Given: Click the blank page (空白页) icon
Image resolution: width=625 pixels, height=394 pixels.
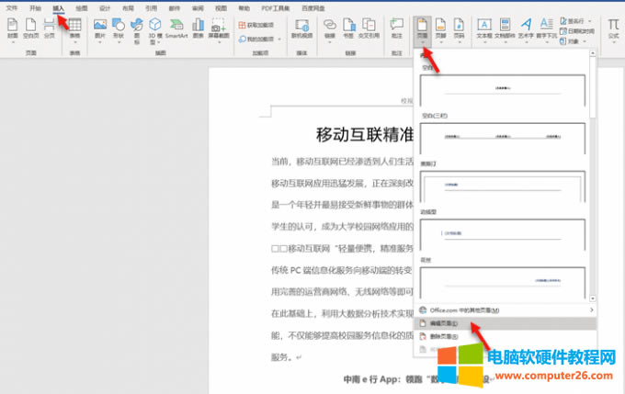Looking at the screenshot, I should click(x=31, y=27).
